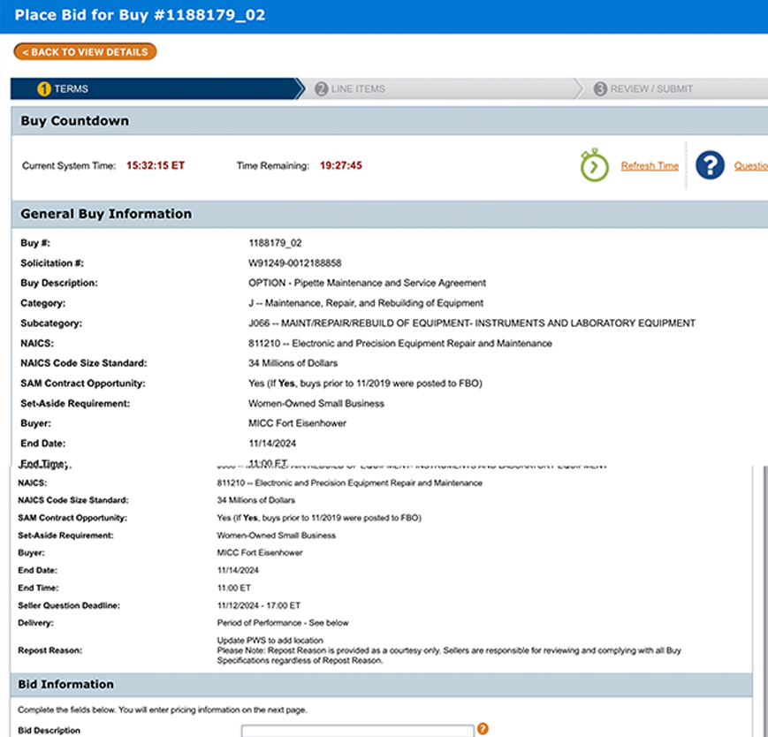Click the Buy Description label

coord(59,283)
